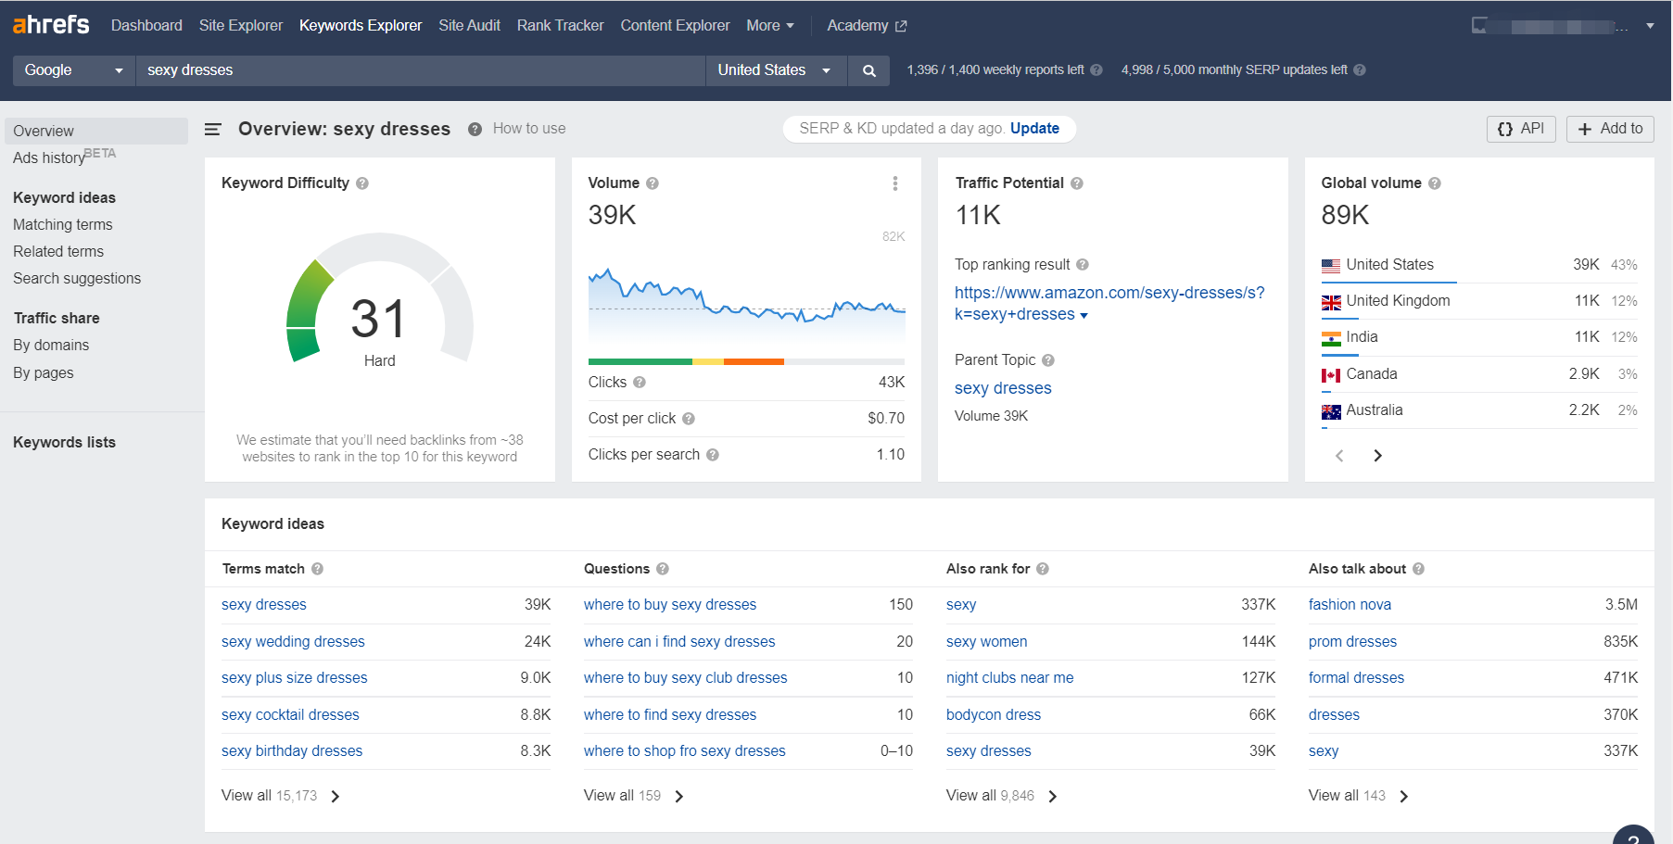Click the keyword search input field

point(419,70)
